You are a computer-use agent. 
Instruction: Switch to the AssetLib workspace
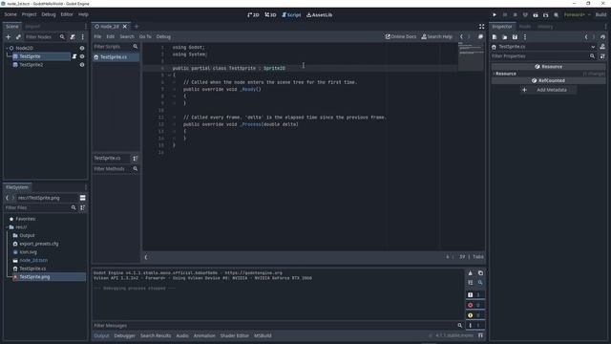(319, 15)
